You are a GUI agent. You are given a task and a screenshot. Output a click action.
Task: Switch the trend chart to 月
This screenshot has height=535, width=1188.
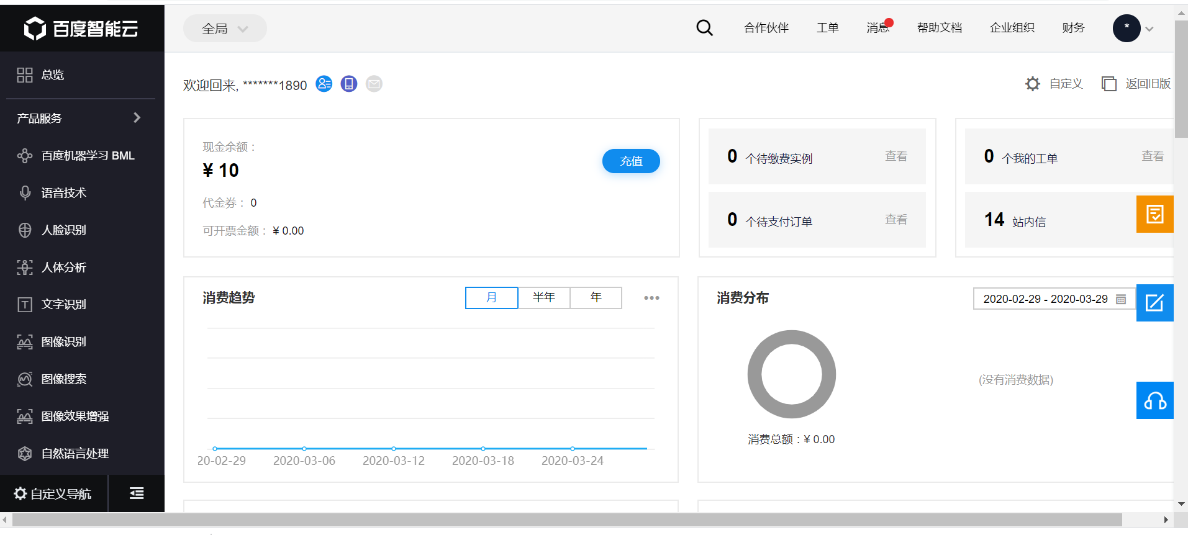(492, 298)
